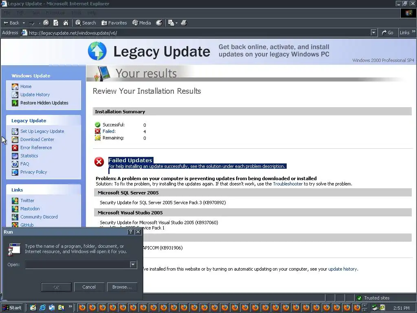Open the update history link in footer text
Viewport: 417px width, 313px height.
click(342, 269)
